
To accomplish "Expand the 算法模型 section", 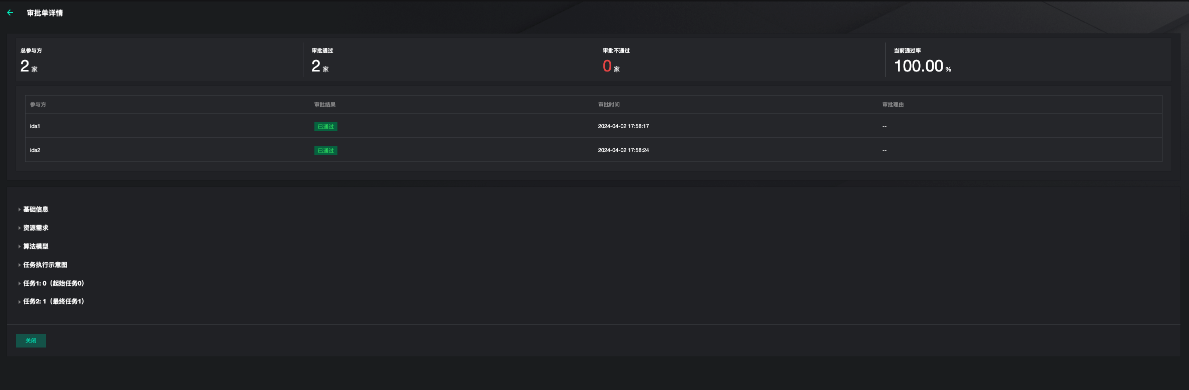I will (x=35, y=246).
